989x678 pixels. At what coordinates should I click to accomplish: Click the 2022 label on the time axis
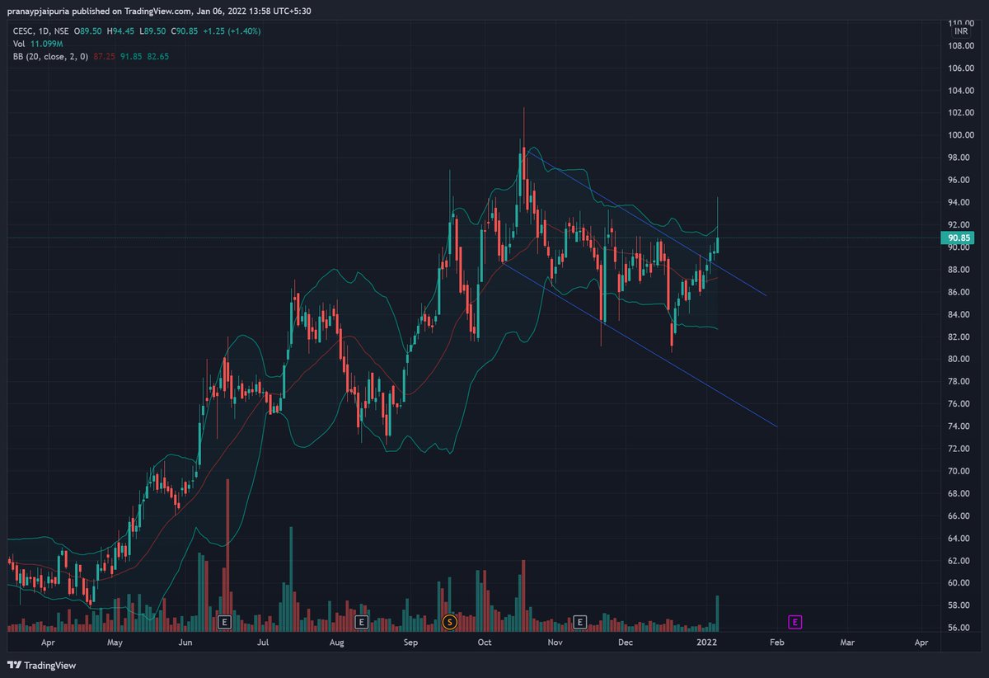[707, 642]
